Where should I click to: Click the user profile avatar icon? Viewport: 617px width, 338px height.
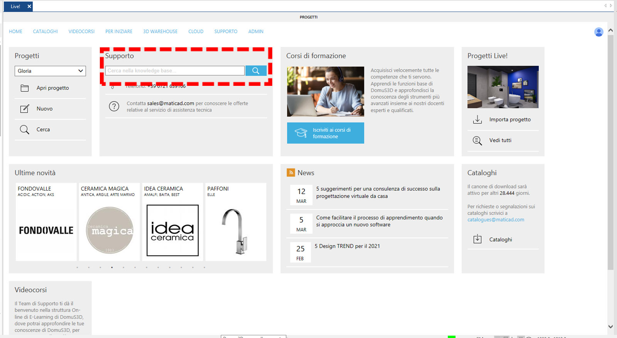click(x=598, y=32)
